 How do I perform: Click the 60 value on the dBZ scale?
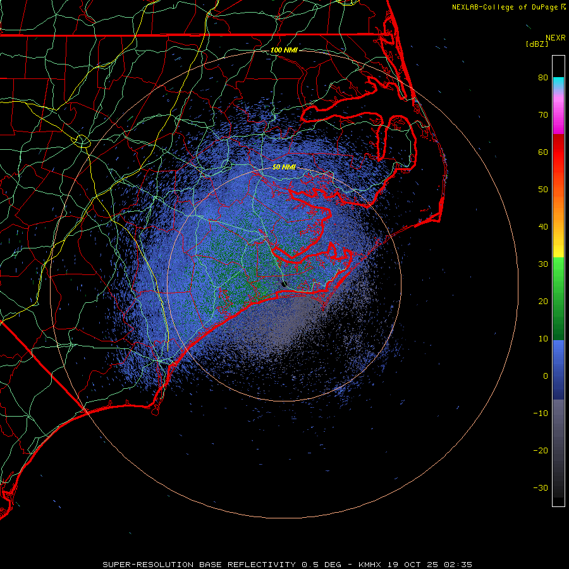(543, 152)
